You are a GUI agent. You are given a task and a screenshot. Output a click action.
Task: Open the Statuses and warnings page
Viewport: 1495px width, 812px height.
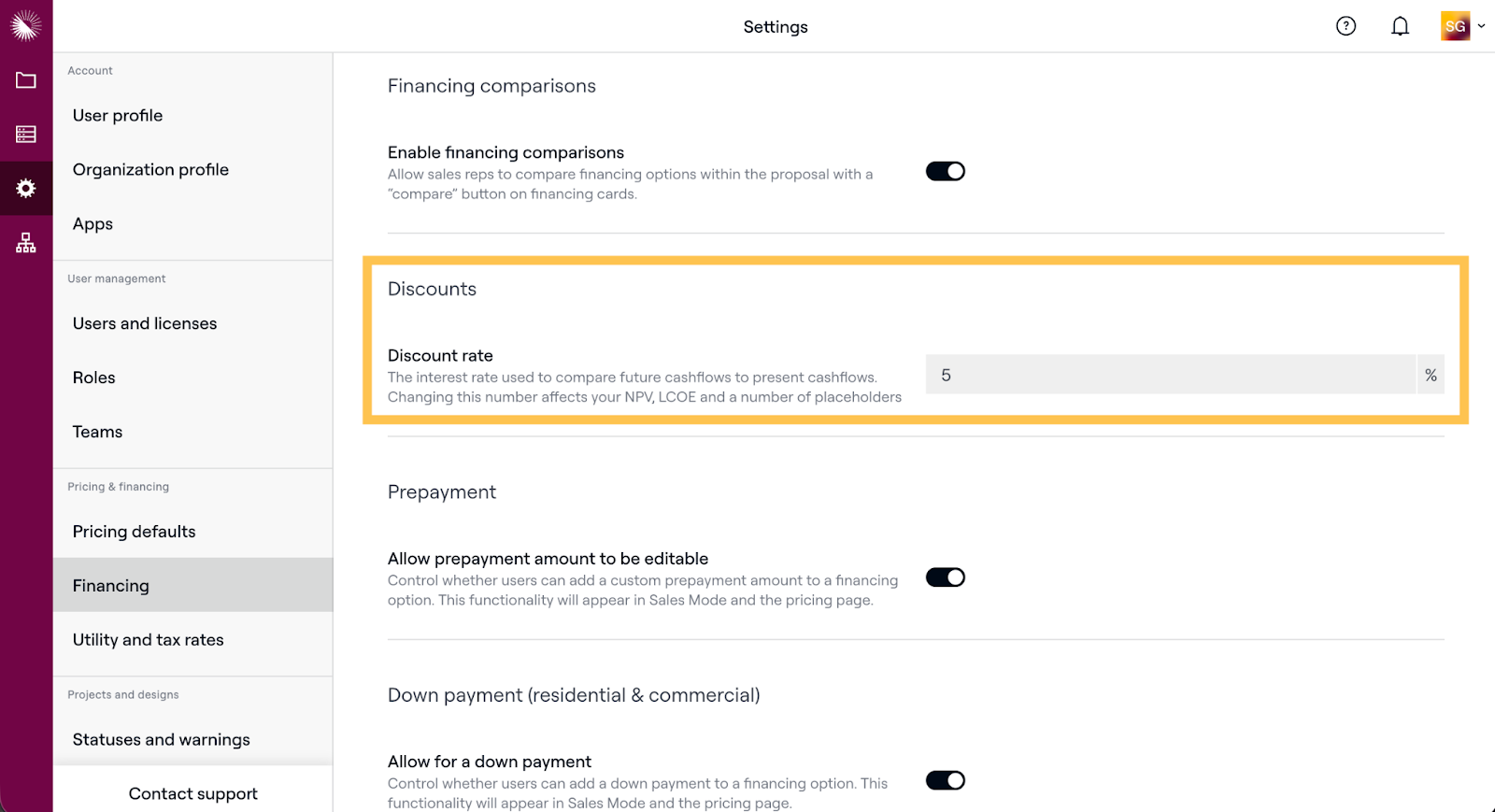click(x=162, y=739)
